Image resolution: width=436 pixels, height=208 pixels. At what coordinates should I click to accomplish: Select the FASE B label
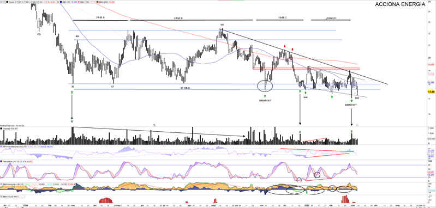[x=178, y=18]
